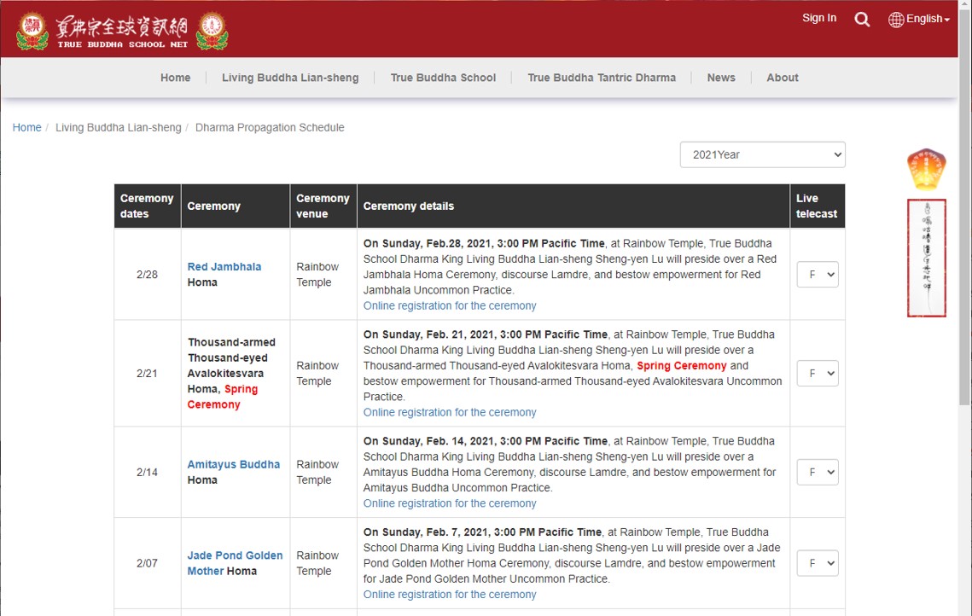The width and height of the screenshot is (972, 616).
Task: Expand live telecast dropdown for 2/07 ceremony
Action: tap(818, 563)
